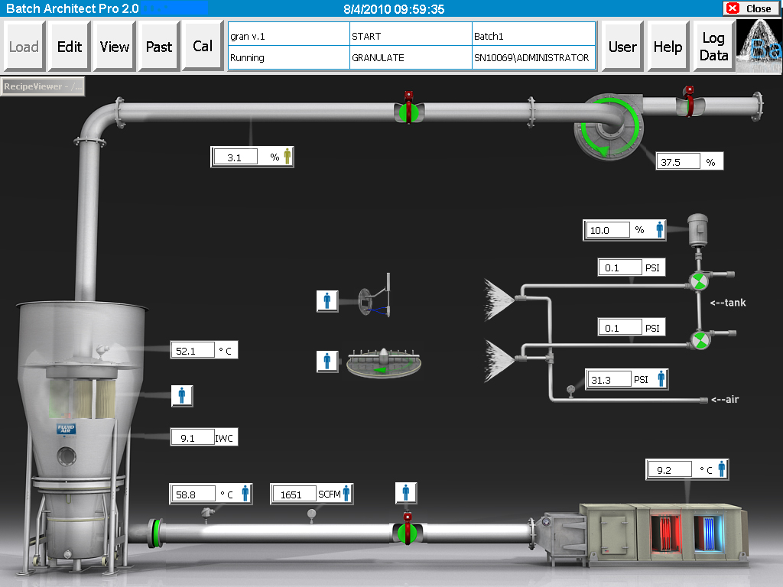This screenshot has height=587, width=783.
Task: Click the lower 0.1 PSI field
Action: click(619, 327)
